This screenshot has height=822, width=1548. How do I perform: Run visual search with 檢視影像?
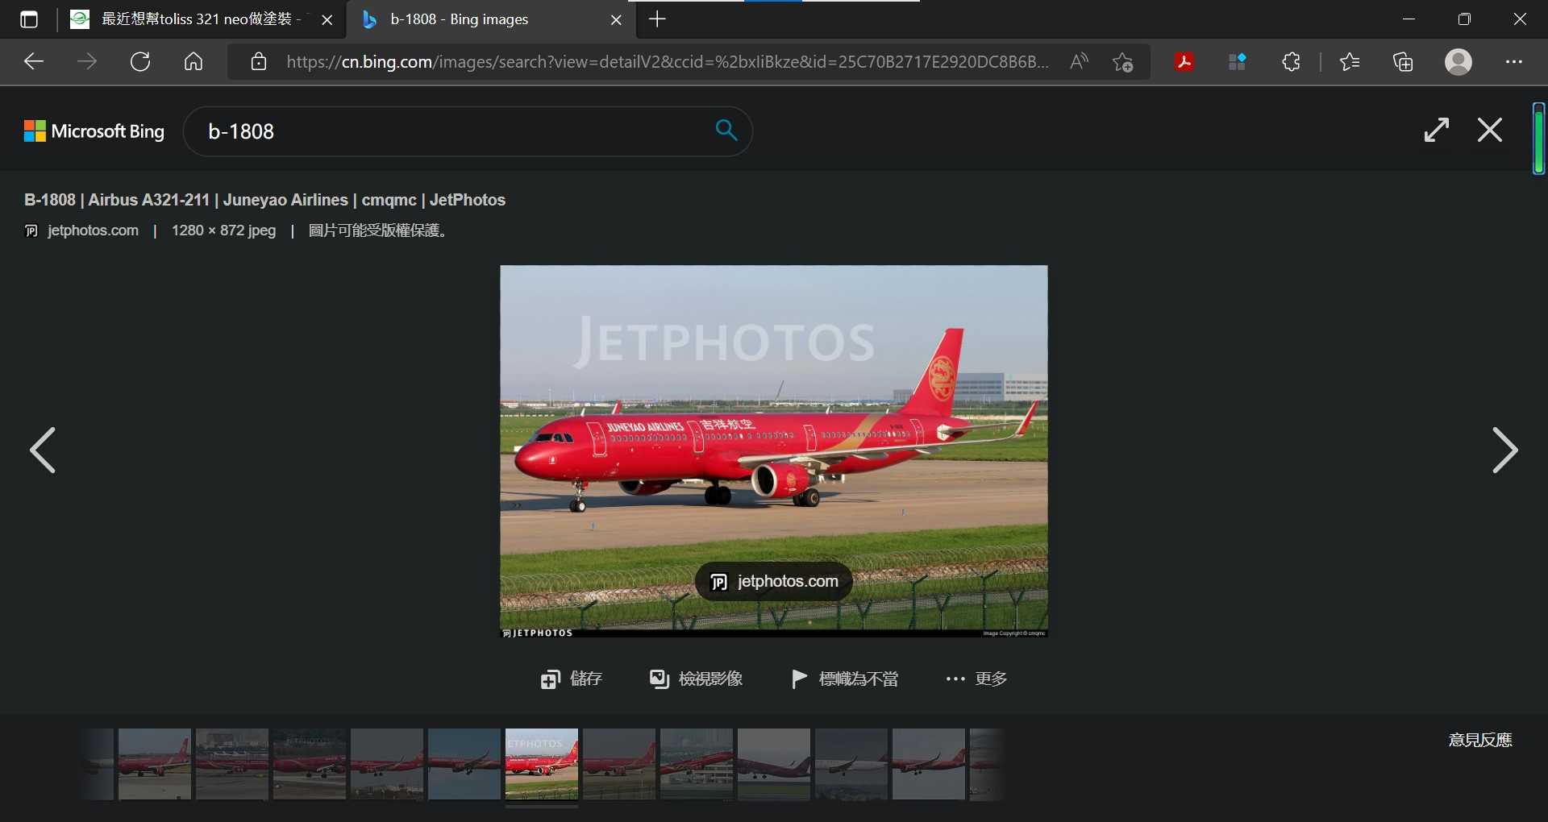point(697,679)
